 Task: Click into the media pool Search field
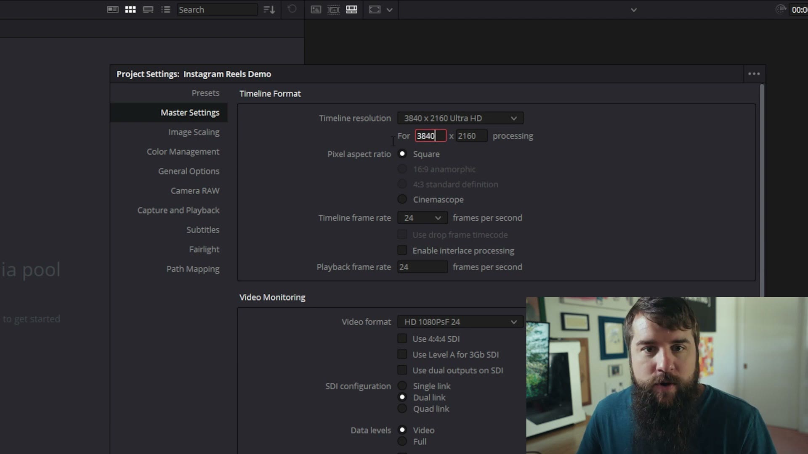[x=217, y=9]
